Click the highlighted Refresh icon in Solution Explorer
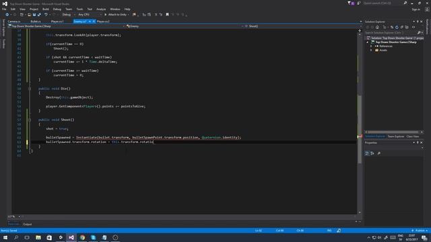Screen dimensions: 431x242 point(397,27)
